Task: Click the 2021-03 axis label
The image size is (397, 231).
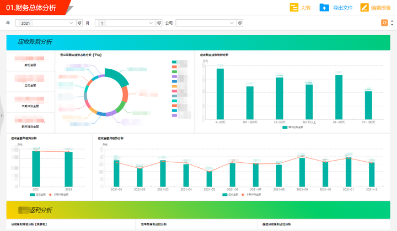Action: (x=163, y=189)
